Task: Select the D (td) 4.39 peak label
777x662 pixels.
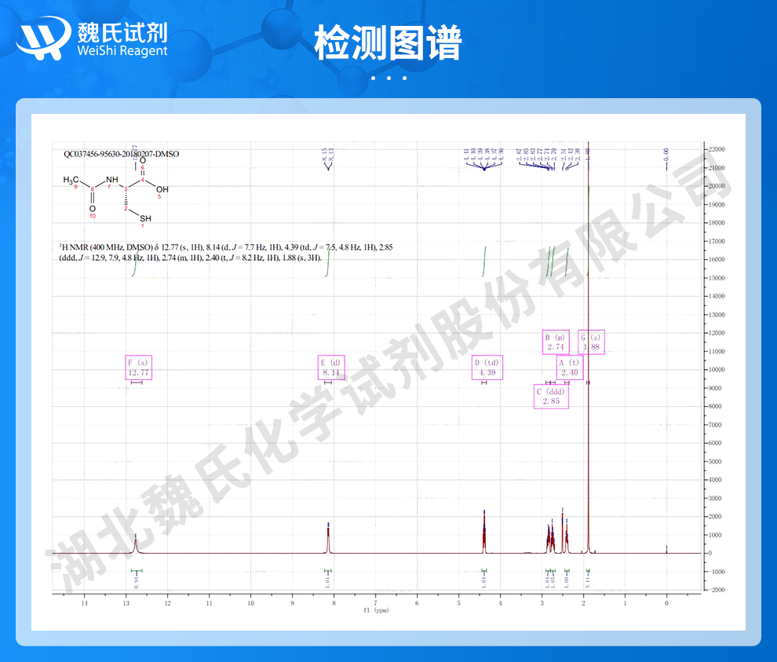Action: pos(486,368)
